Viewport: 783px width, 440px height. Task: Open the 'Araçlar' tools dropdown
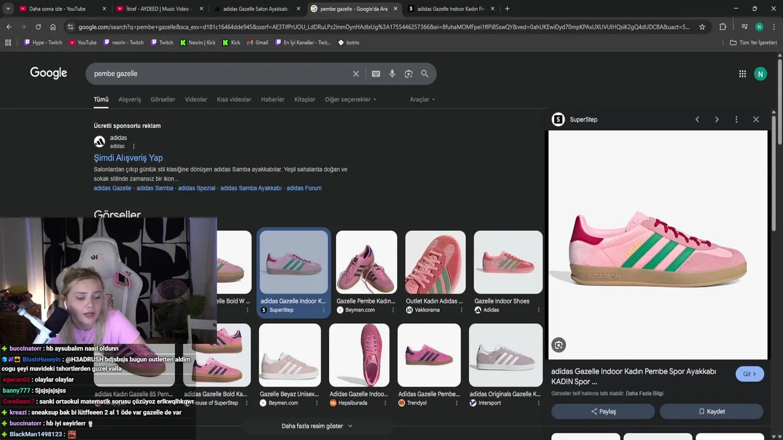[x=423, y=100]
